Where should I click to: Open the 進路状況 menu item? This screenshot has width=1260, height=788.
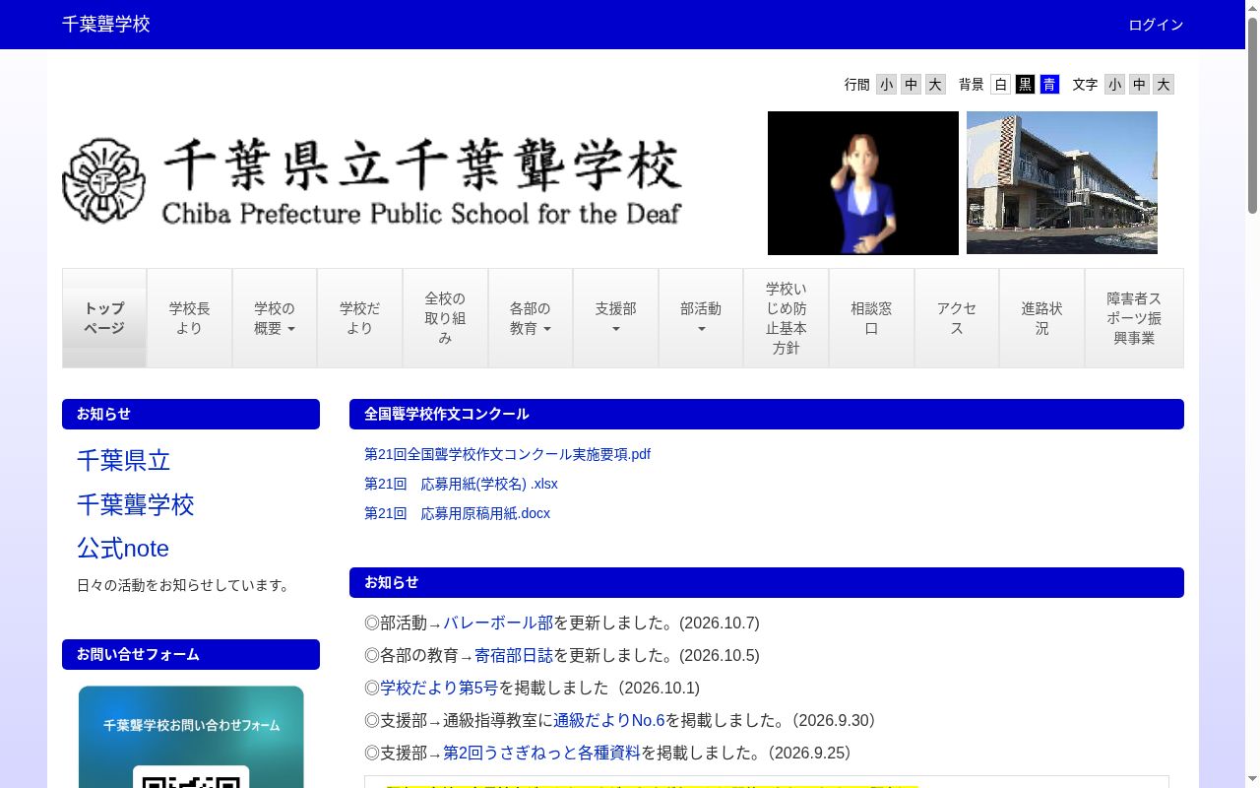point(1041,318)
